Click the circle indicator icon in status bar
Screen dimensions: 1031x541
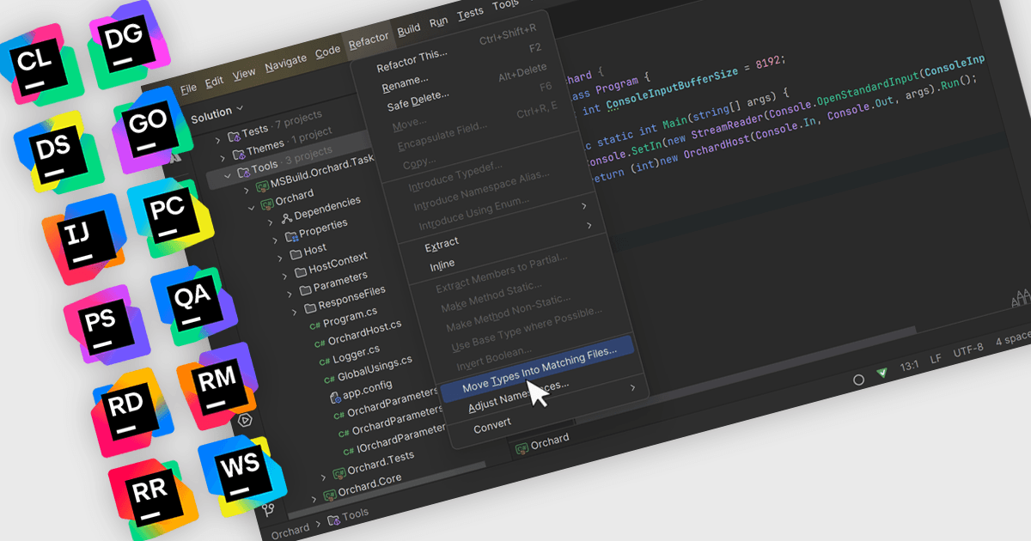coord(857,380)
